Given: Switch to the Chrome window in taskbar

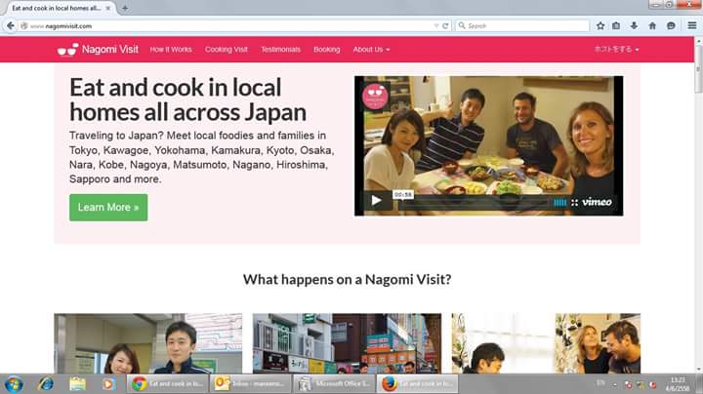Looking at the screenshot, I should point(167,383).
